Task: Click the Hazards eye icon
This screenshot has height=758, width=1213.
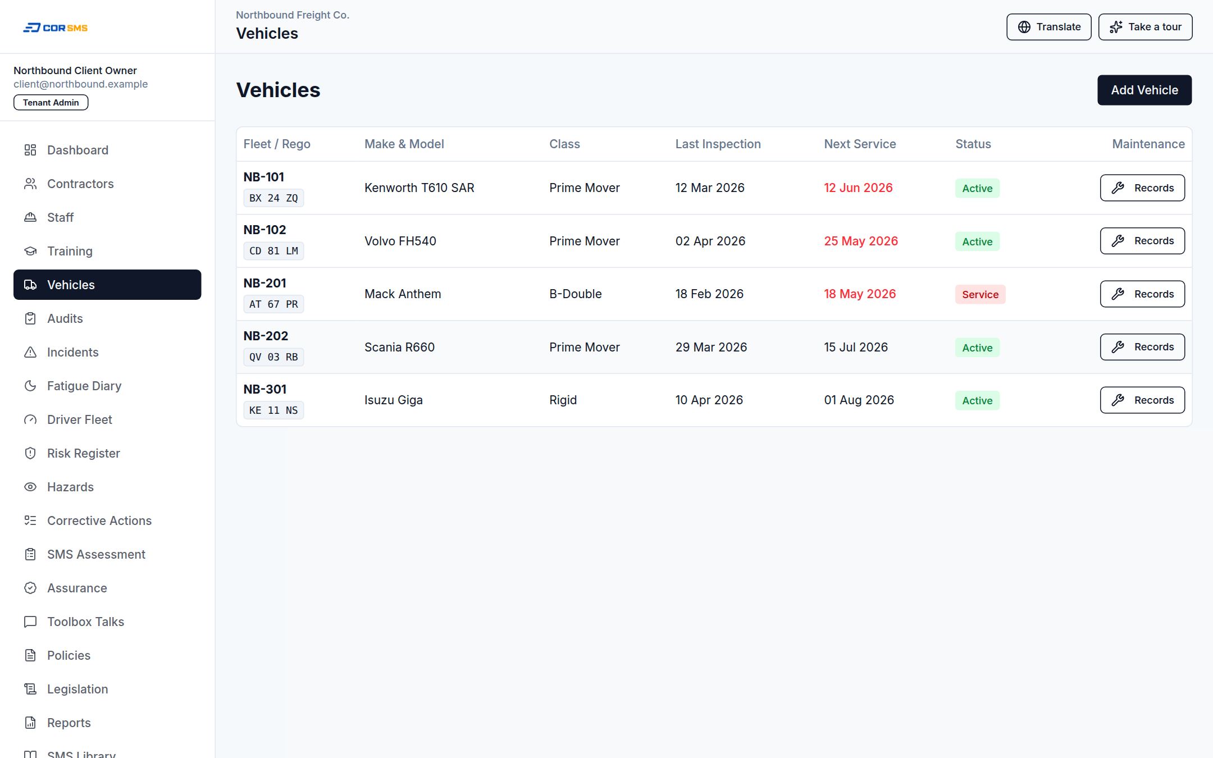Action: click(30, 487)
